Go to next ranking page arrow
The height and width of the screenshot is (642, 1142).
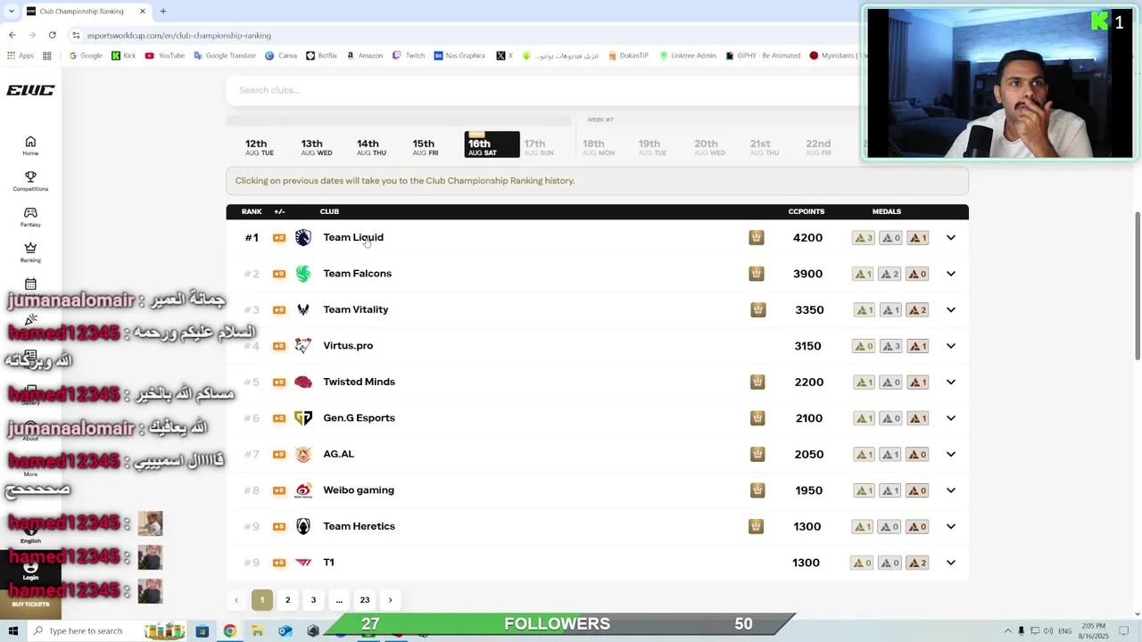[x=390, y=600]
